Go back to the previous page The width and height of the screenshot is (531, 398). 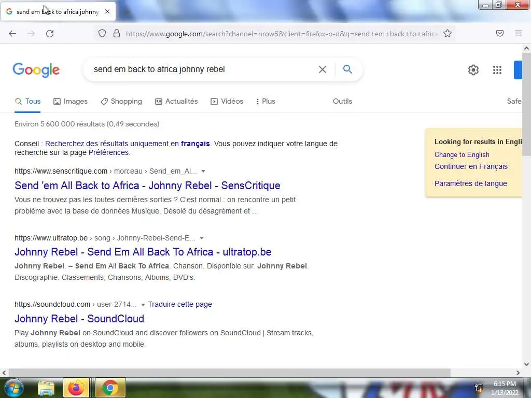coord(12,34)
